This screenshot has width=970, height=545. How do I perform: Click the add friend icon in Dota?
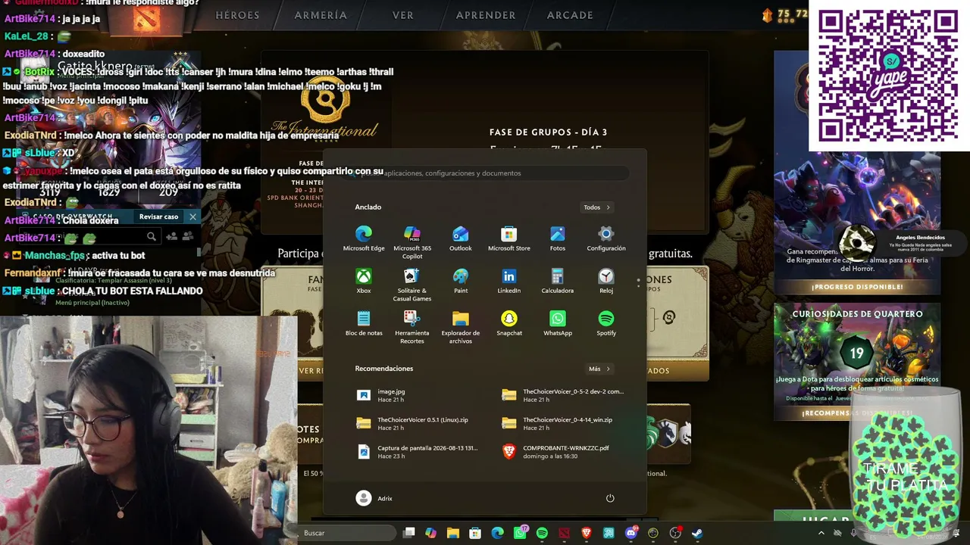point(172,237)
